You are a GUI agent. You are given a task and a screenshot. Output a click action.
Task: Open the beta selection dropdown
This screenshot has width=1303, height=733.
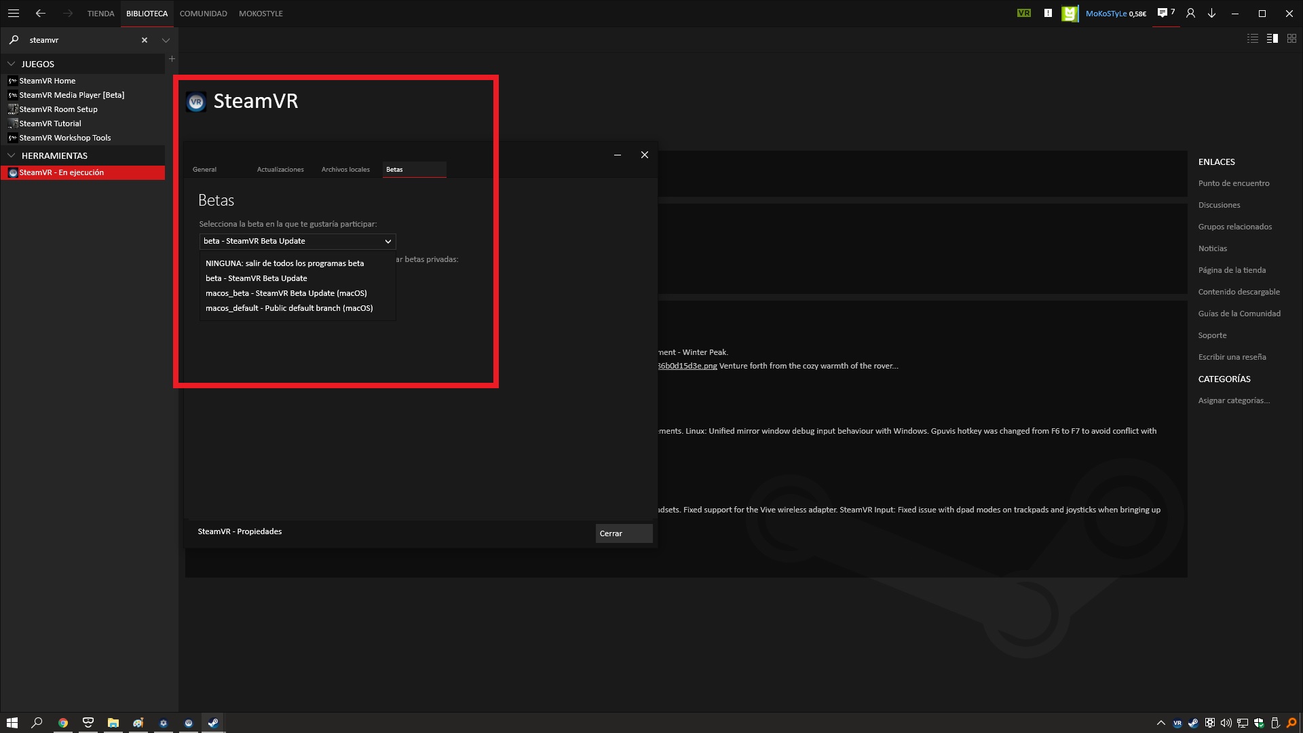[297, 241]
